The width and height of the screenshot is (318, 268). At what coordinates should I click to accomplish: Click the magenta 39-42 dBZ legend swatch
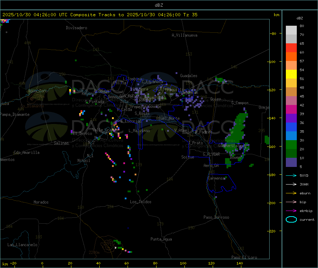[x=291, y=109]
